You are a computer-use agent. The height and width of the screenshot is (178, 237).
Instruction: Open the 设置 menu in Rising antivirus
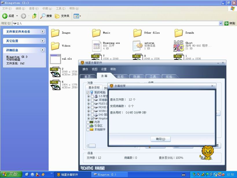(104, 69)
